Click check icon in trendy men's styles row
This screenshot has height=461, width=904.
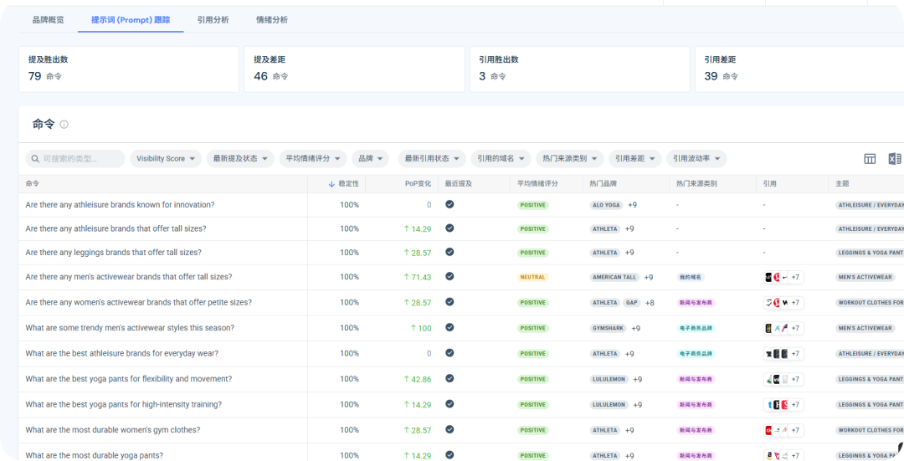449,327
